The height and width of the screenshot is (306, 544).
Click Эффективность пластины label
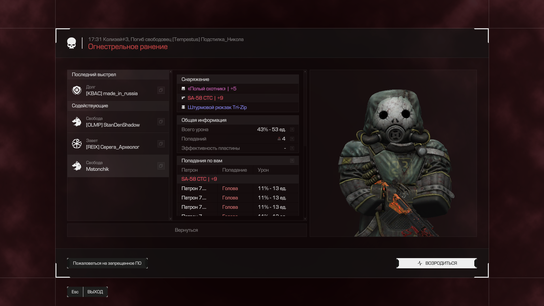[211, 148]
